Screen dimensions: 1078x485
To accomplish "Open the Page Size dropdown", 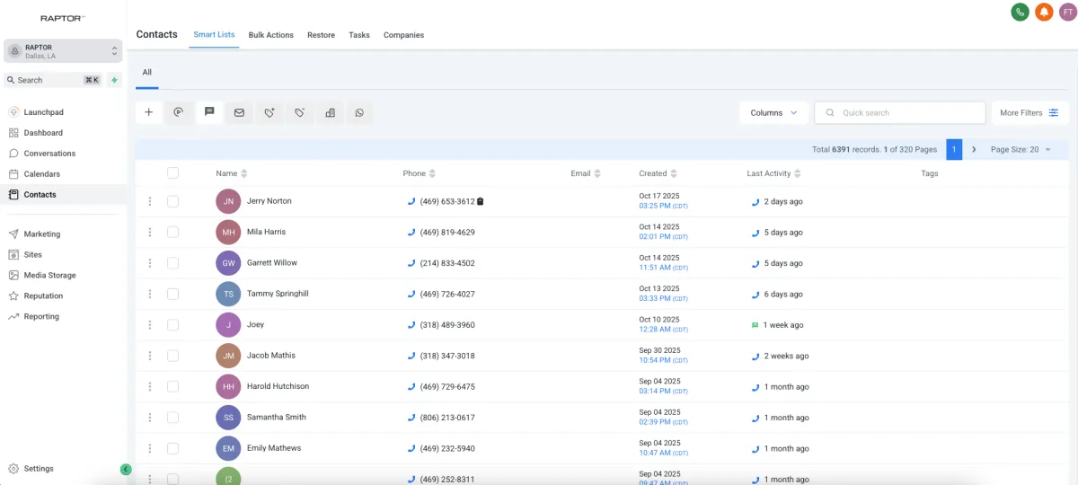I will (x=1020, y=149).
